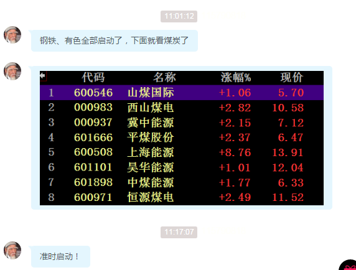Click the avatar beside the steel message
The height and width of the screenshot is (270, 356).
(12, 35)
